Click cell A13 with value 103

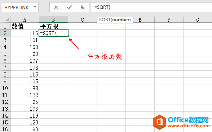(25, 109)
